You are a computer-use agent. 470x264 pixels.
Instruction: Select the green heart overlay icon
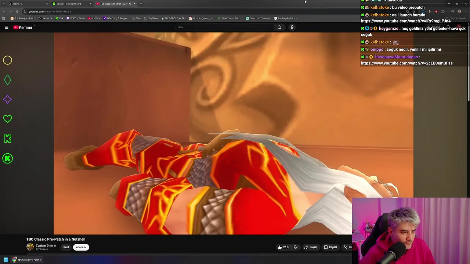[x=7, y=119]
